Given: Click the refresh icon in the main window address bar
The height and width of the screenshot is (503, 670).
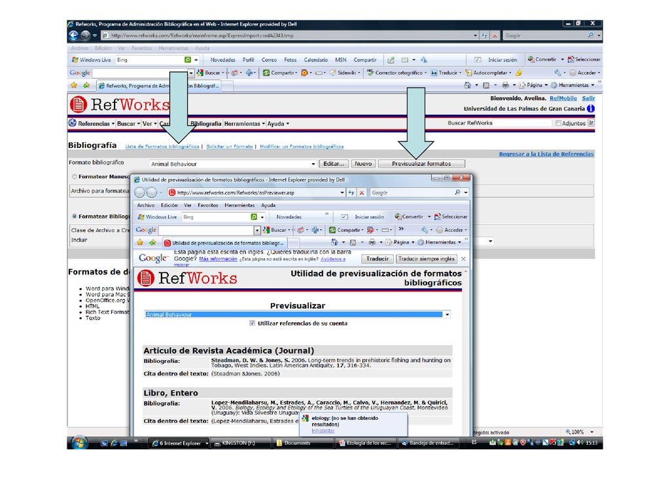Looking at the screenshot, I should pyautogui.click(x=485, y=35).
